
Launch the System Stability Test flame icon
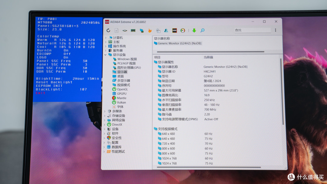click(150, 30)
